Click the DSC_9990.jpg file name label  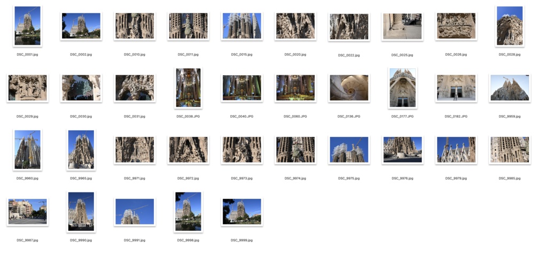point(81,240)
